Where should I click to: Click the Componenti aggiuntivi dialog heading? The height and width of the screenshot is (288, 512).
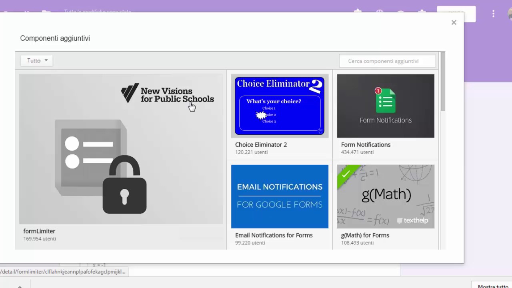point(55,38)
